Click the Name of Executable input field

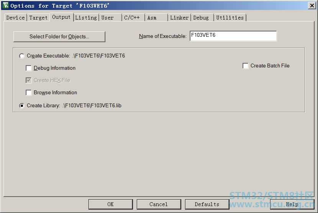point(233,36)
